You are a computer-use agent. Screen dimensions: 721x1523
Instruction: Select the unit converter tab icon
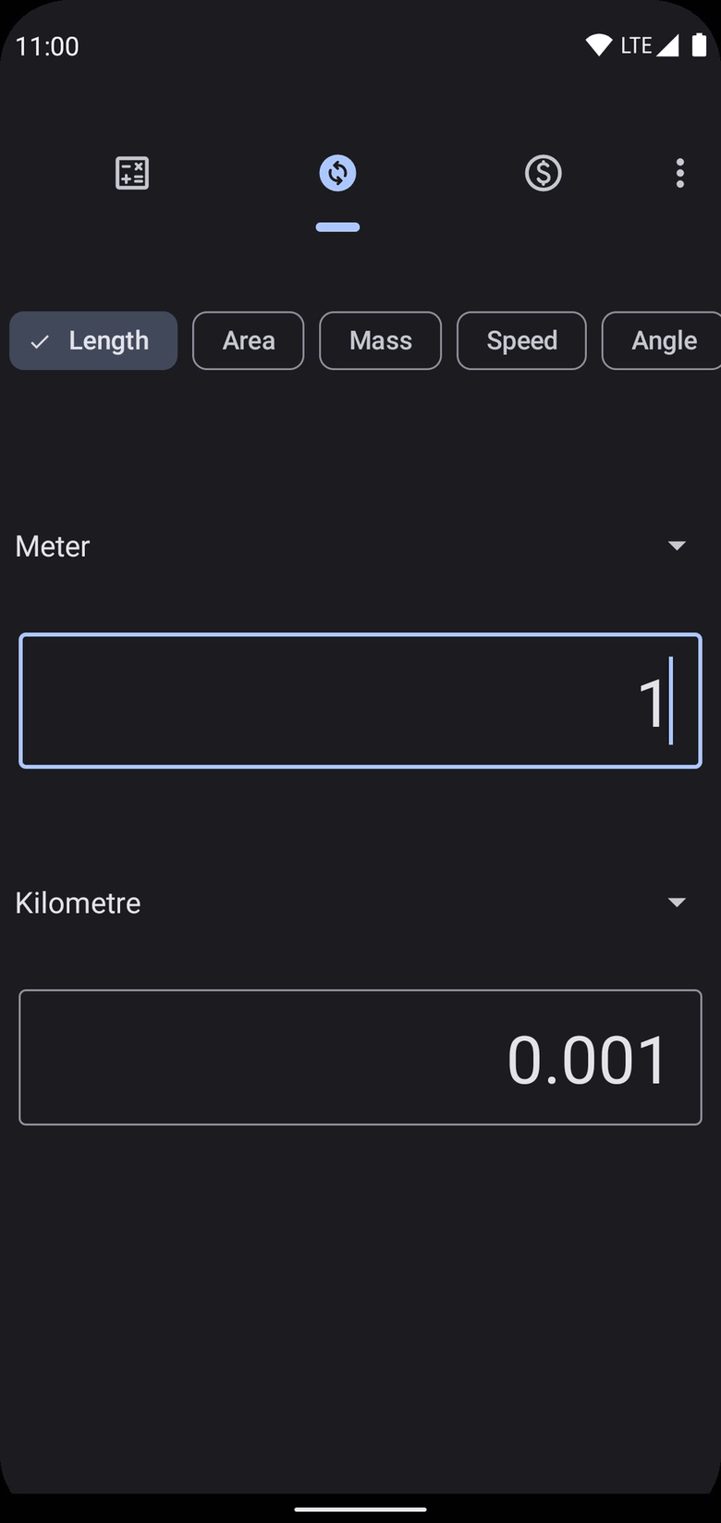(x=337, y=173)
